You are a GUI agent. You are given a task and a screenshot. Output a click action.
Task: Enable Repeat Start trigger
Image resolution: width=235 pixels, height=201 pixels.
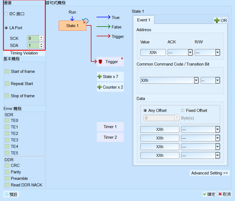pyautogui.click(x=7, y=84)
